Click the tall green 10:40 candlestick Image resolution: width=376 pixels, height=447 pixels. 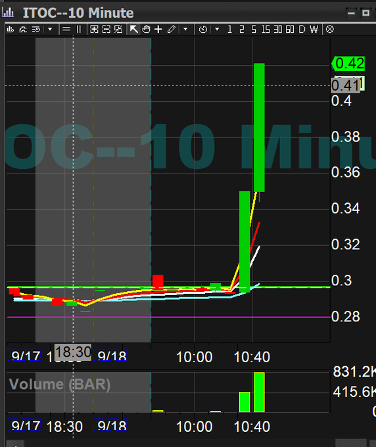[x=259, y=128]
